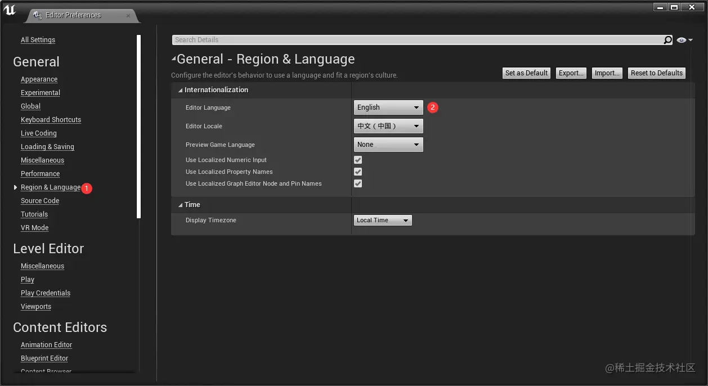Click the Set as Default button
Image resolution: width=708 pixels, height=386 pixels.
pyautogui.click(x=526, y=73)
